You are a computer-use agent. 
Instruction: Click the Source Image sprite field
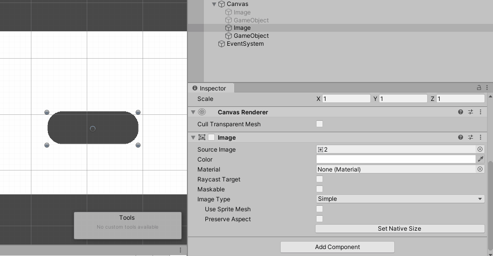396,150
